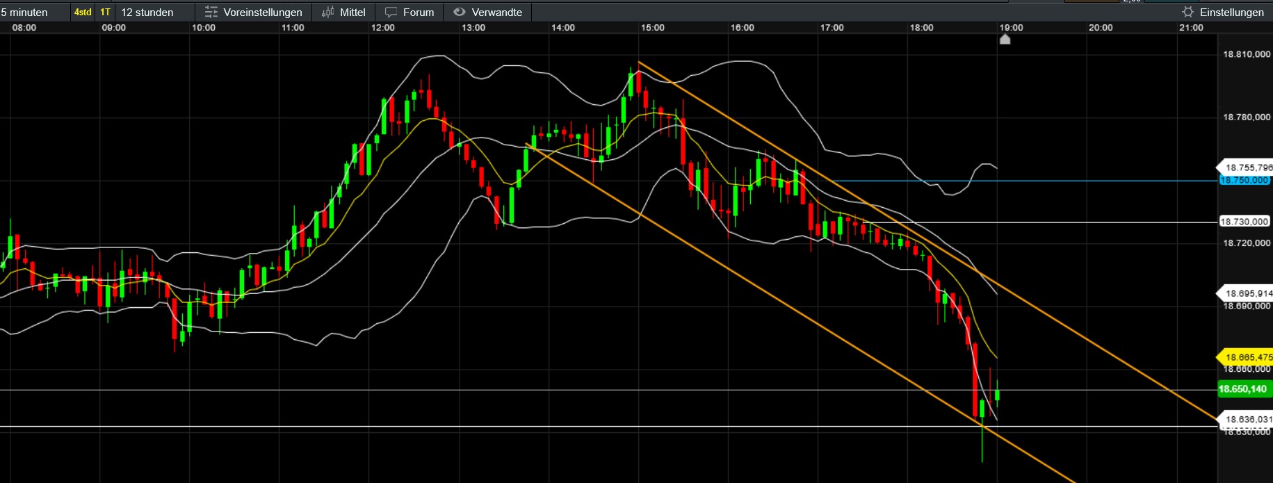Click the 10:00 time axis label
The width and height of the screenshot is (1273, 483).
pos(204,28)
